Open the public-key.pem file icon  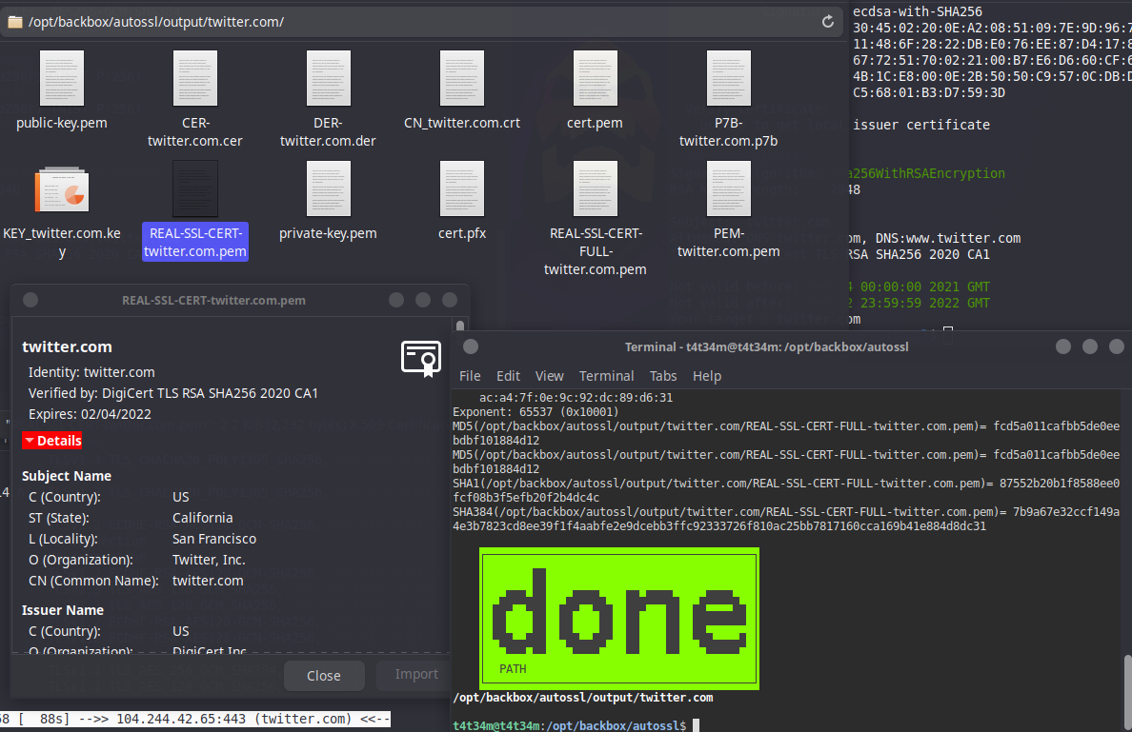coord(61,78)
